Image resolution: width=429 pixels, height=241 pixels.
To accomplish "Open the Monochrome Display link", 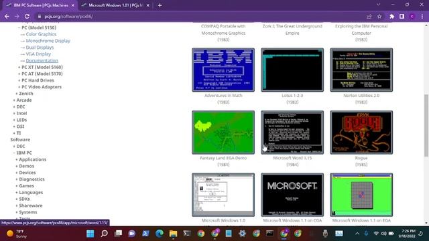I will [x=48, y=41].
